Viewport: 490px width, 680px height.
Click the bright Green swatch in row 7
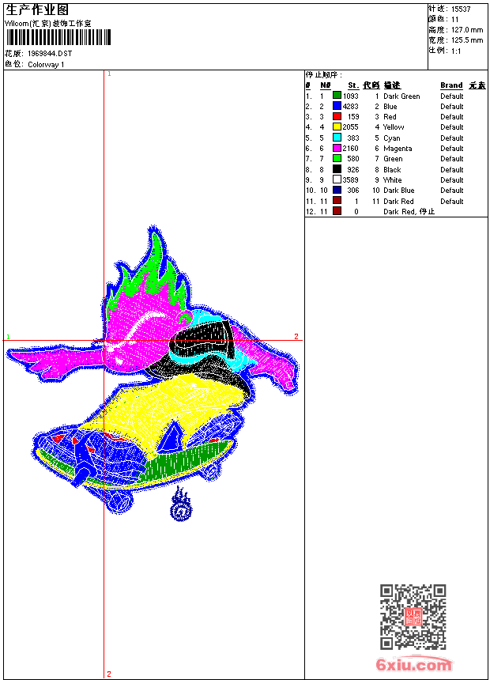pos(337,158)
